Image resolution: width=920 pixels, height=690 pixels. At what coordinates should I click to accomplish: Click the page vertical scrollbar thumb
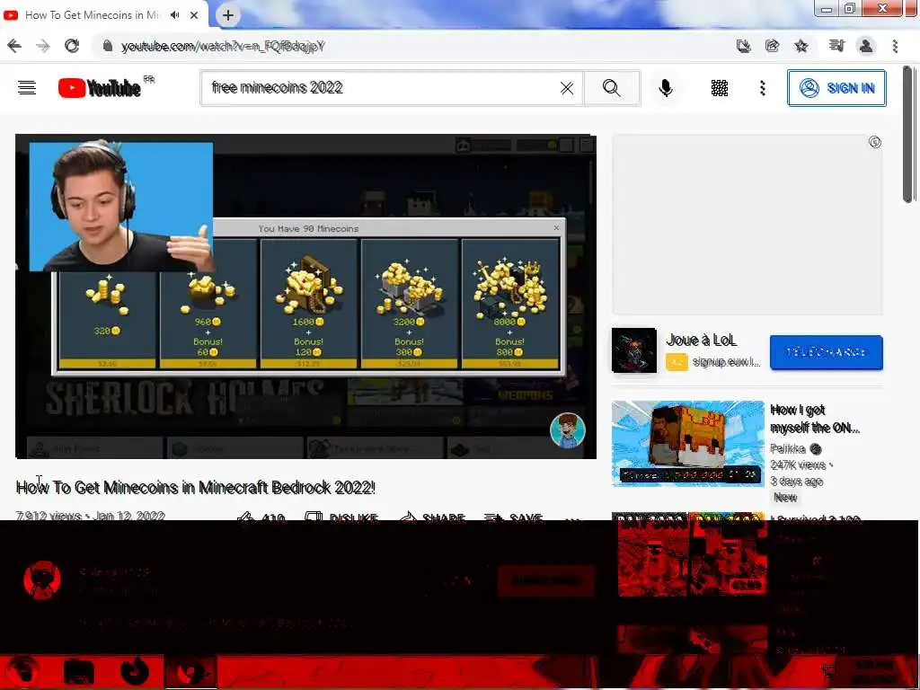907,135
